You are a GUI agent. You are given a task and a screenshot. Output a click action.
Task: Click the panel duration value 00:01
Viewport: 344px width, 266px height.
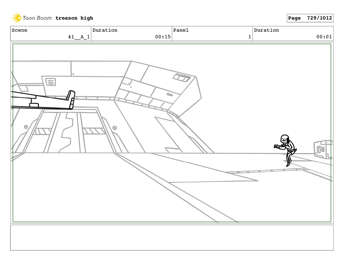point(324,37)
